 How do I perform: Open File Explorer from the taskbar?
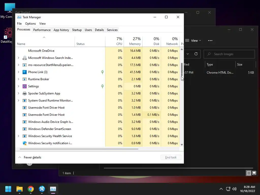pyautogui.click(x=19, y=189)
